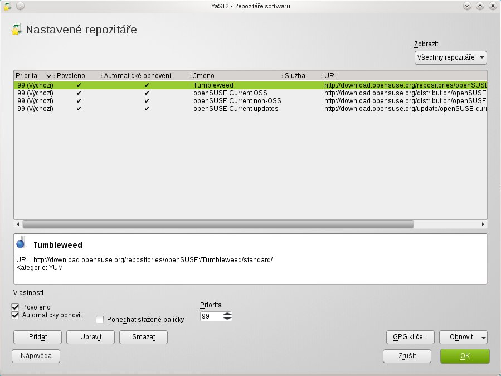Open GPG klíče...
The width and height of the screenshot is (501, 376).
[410, 337]
